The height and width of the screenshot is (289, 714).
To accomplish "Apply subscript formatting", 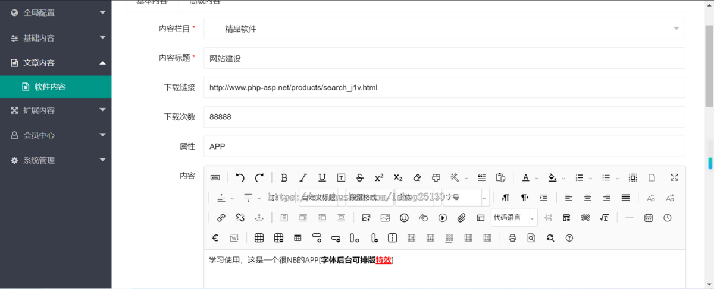I will coord(398,177).
